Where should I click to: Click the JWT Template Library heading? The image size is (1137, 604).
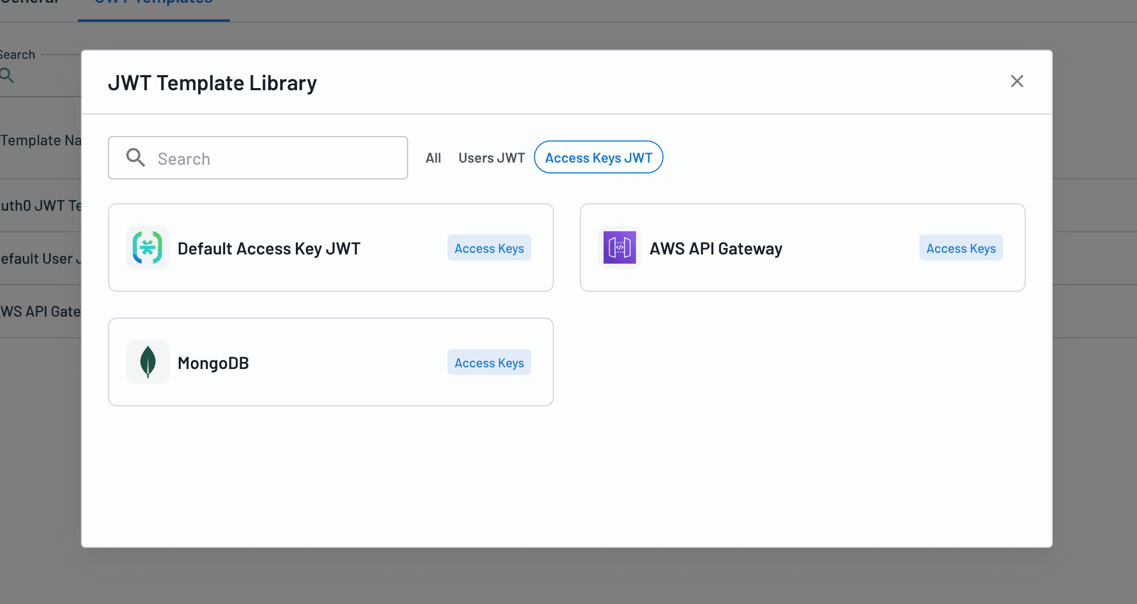(x=213, y=83)
